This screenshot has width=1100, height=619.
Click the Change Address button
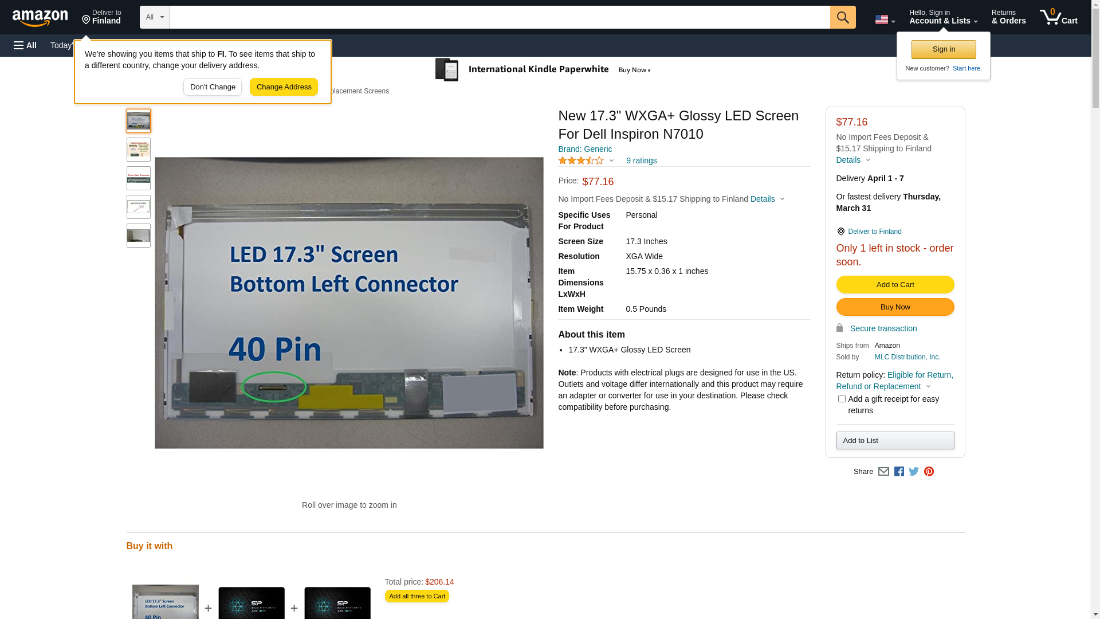[284, 87]
